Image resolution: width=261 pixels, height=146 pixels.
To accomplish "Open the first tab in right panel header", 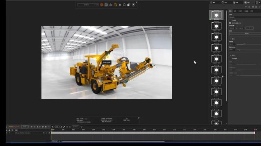I will pyautogui.click(x=212, y=2).
